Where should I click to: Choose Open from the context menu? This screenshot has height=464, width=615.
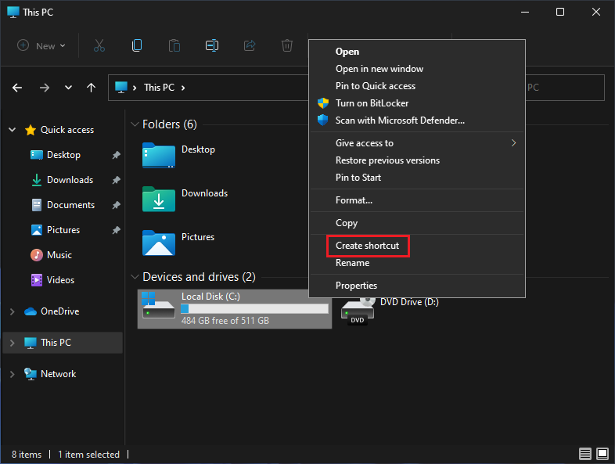[417, 52]
